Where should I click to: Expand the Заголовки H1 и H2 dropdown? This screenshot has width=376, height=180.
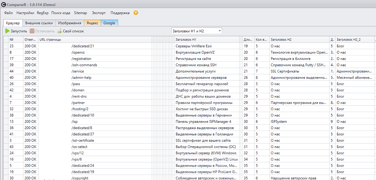(x=220, y=31)
